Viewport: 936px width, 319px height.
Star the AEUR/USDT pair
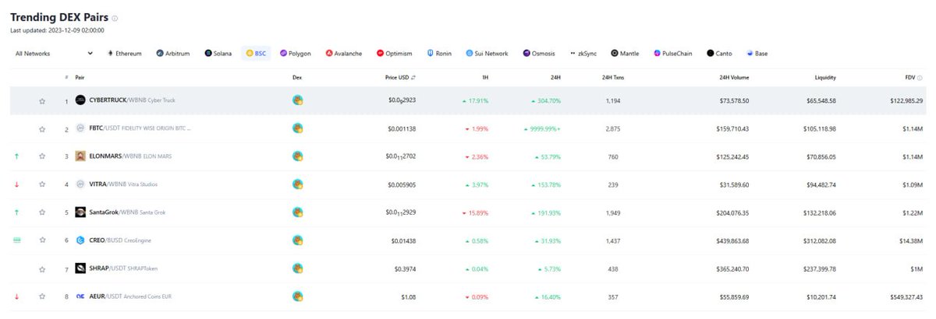[x=42, y=296]
